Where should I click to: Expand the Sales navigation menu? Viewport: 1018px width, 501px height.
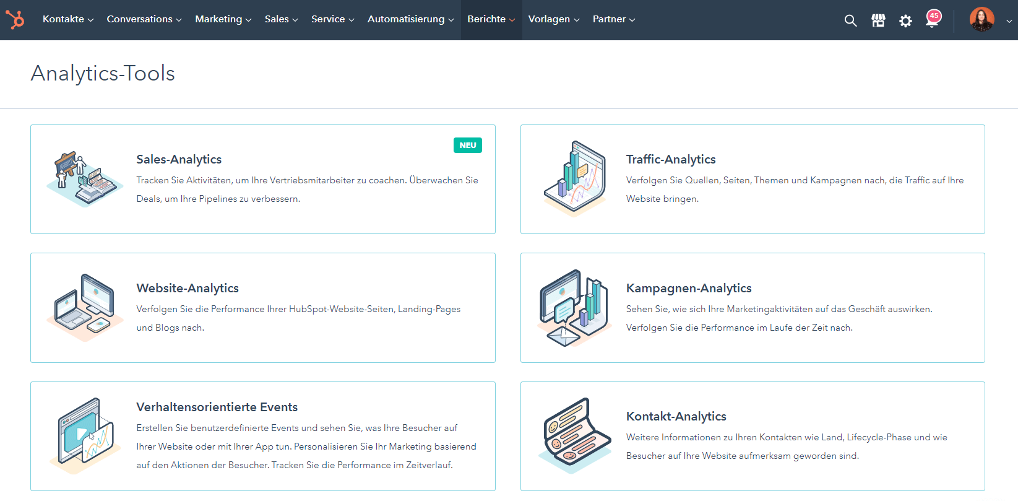click(x=282, y=19)
